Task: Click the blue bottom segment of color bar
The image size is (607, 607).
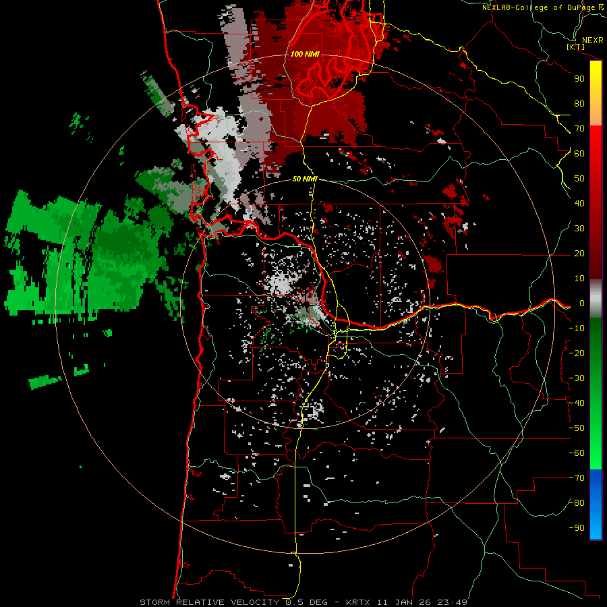Action: pos(596,504)
